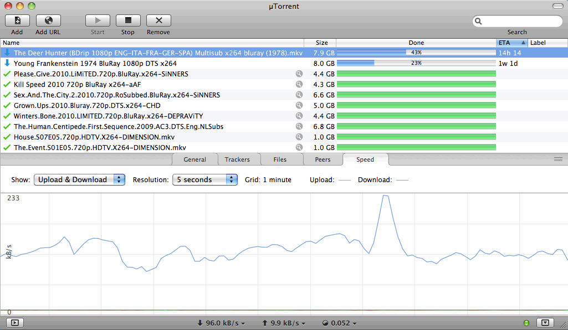Image resolution: width=568 pixels, height=330 pixels.
Task: Switch to the Trackers tab
Action: [x=237, y=159]
